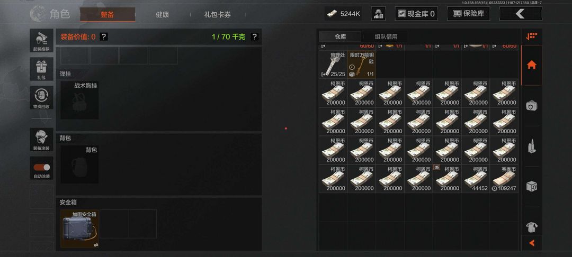Open the 物资回收 recycling icon
The height and width of the screenshot is (257, 572).
pyautogui.click(x=42, y=98)
